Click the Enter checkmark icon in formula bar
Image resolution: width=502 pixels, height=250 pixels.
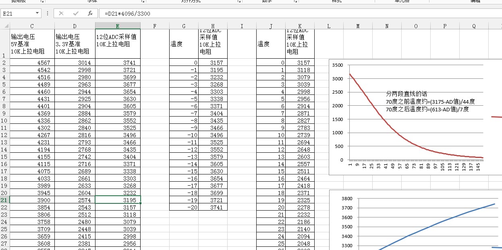pos(76,13)
